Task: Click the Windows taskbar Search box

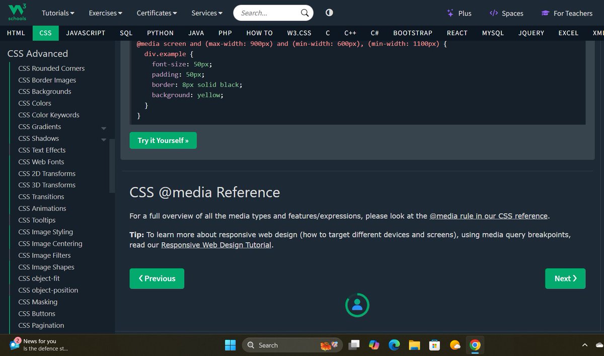Action: [292, 345]
